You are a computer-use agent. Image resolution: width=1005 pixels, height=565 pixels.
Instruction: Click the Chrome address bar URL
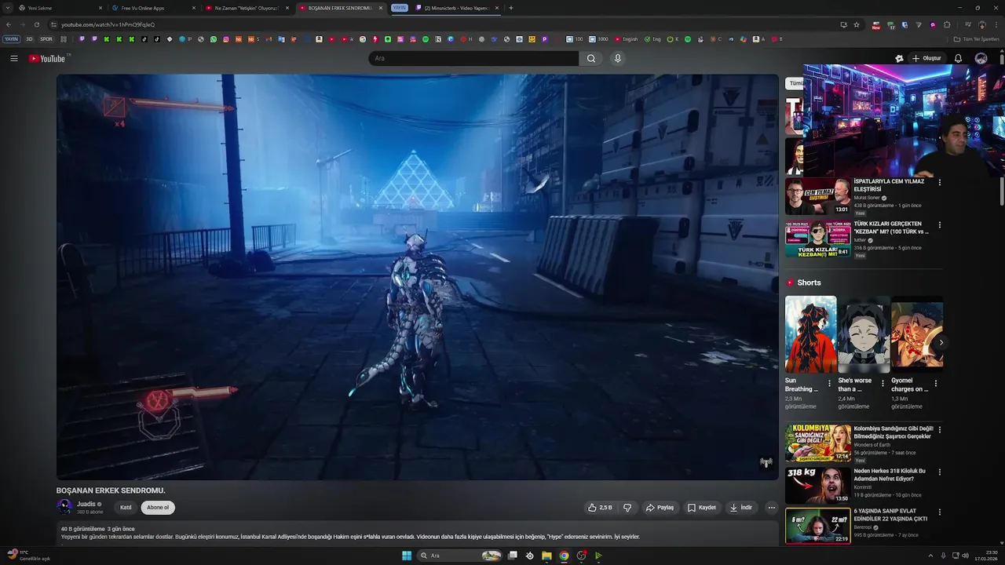pyautogui.click(x=108, y=24)
